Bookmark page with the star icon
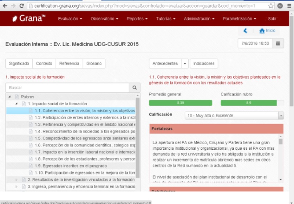 click(x=271, y=6)
